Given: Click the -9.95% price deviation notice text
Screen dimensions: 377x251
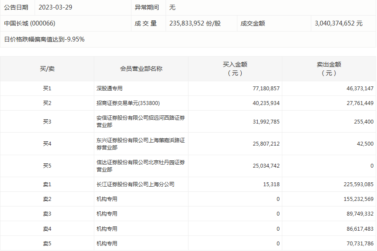Looking at the screenshot, I should (44, 39).
